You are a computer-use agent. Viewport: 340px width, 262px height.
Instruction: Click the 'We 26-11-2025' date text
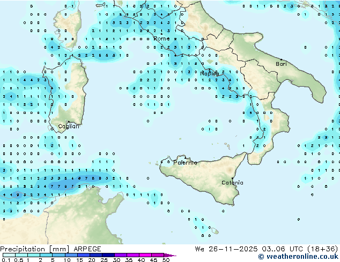click(x=226, y=249)
